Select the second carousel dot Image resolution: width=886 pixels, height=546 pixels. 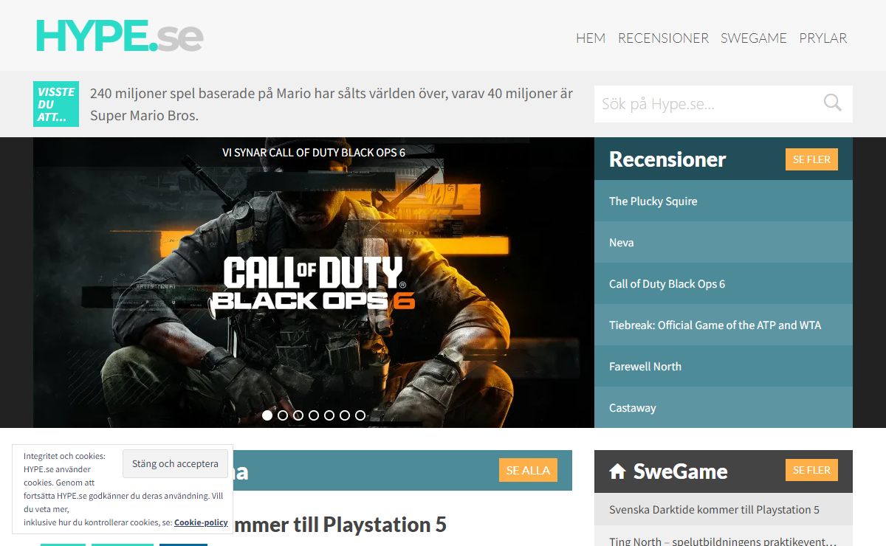tap(283, 415)
